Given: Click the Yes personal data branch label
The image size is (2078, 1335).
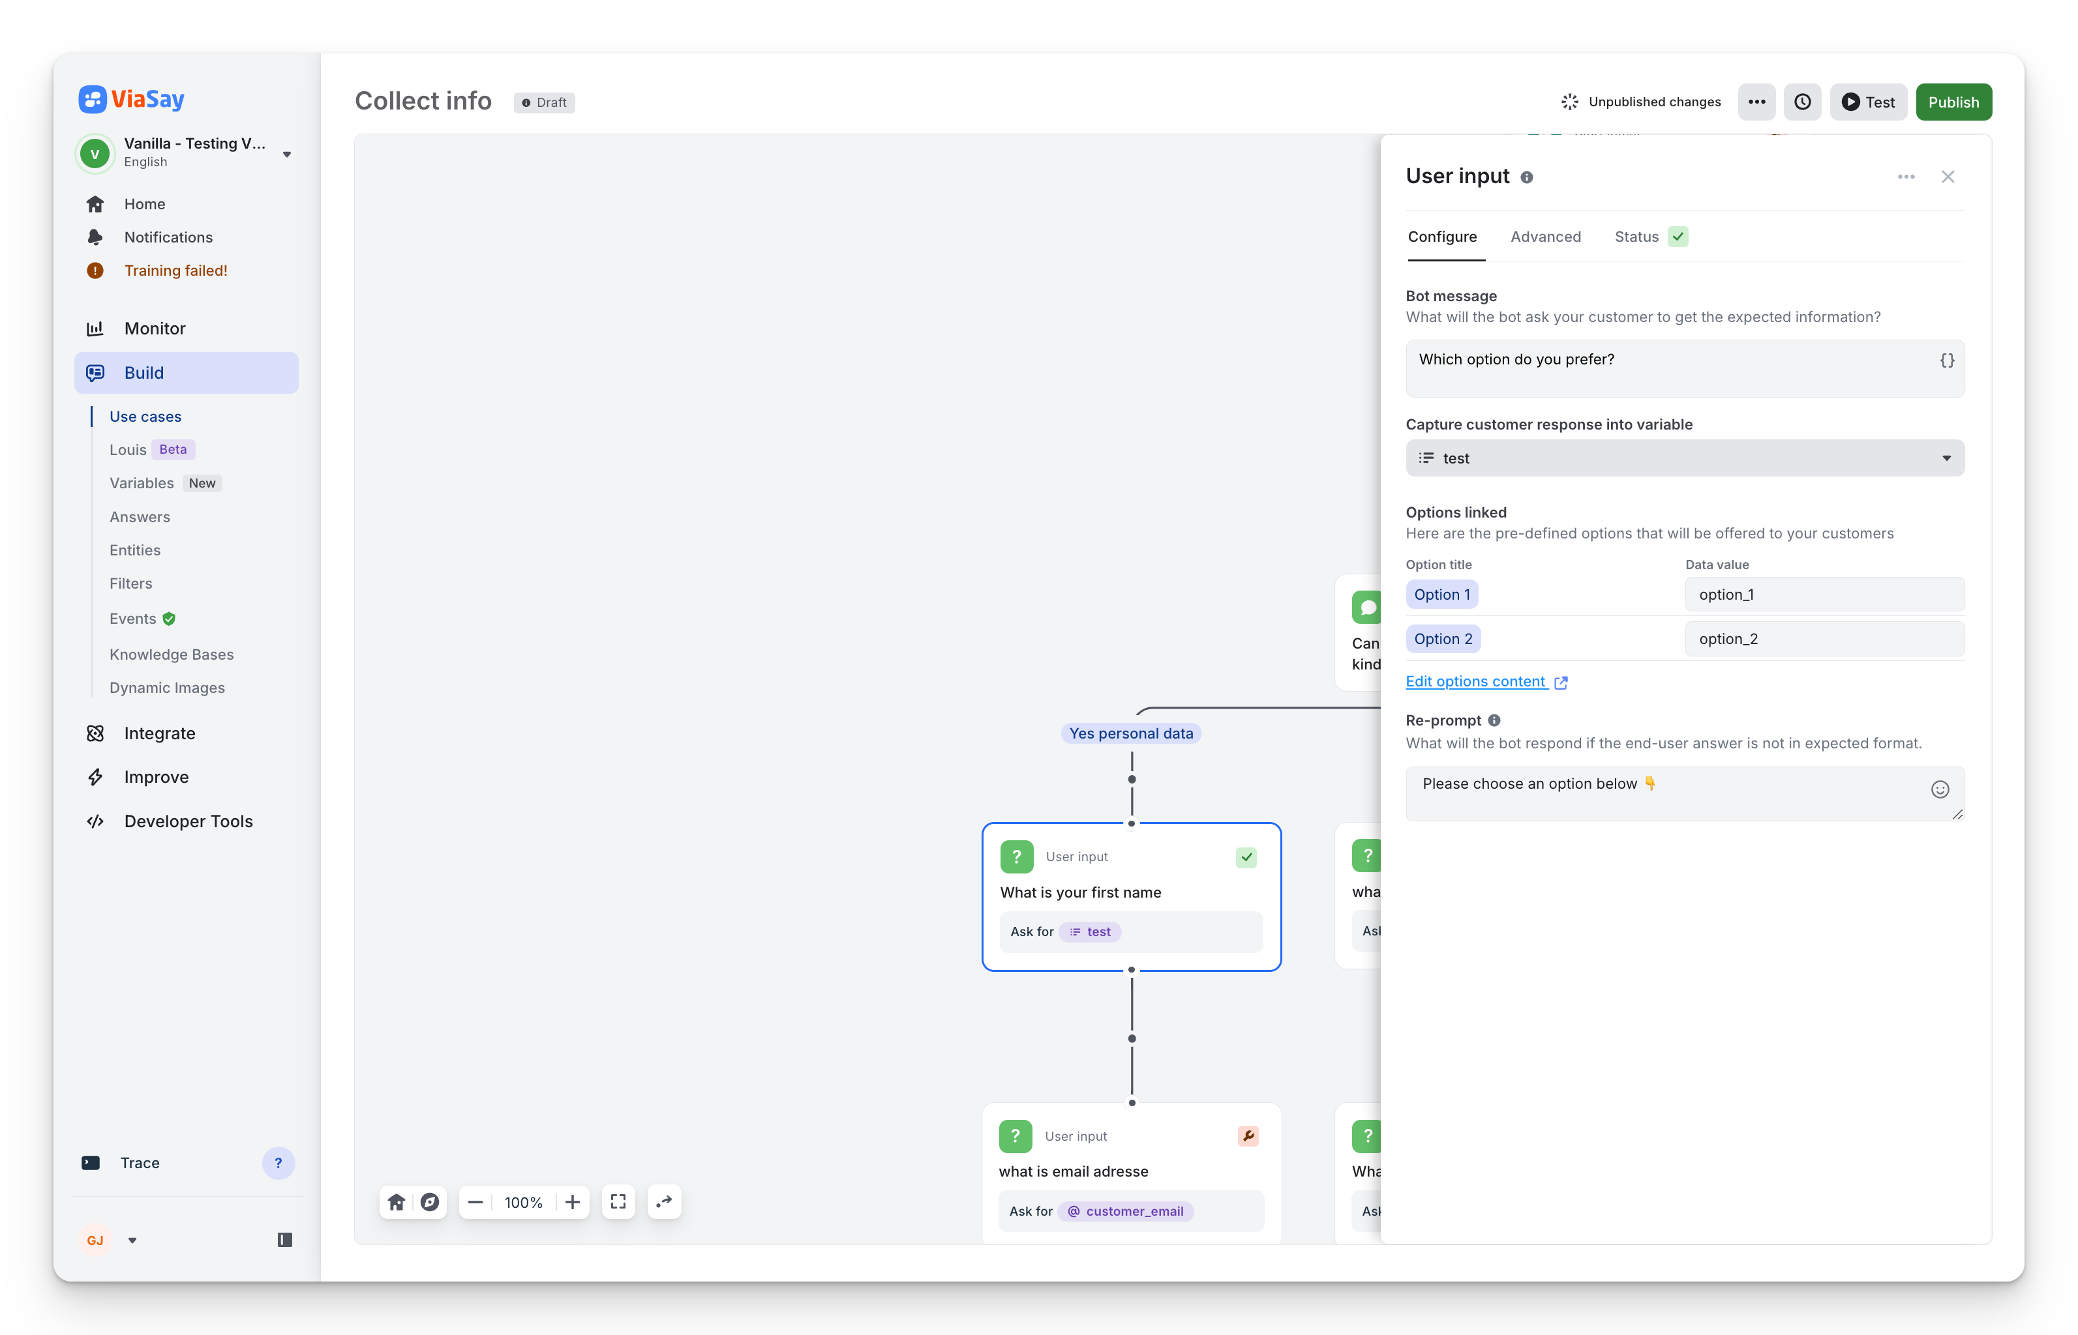Looking at the screenshot, I should pyautogui.click(x=1131, y=733).
